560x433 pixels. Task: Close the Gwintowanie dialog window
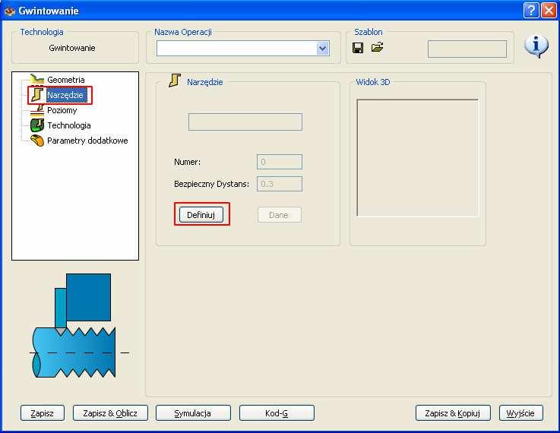549,11
